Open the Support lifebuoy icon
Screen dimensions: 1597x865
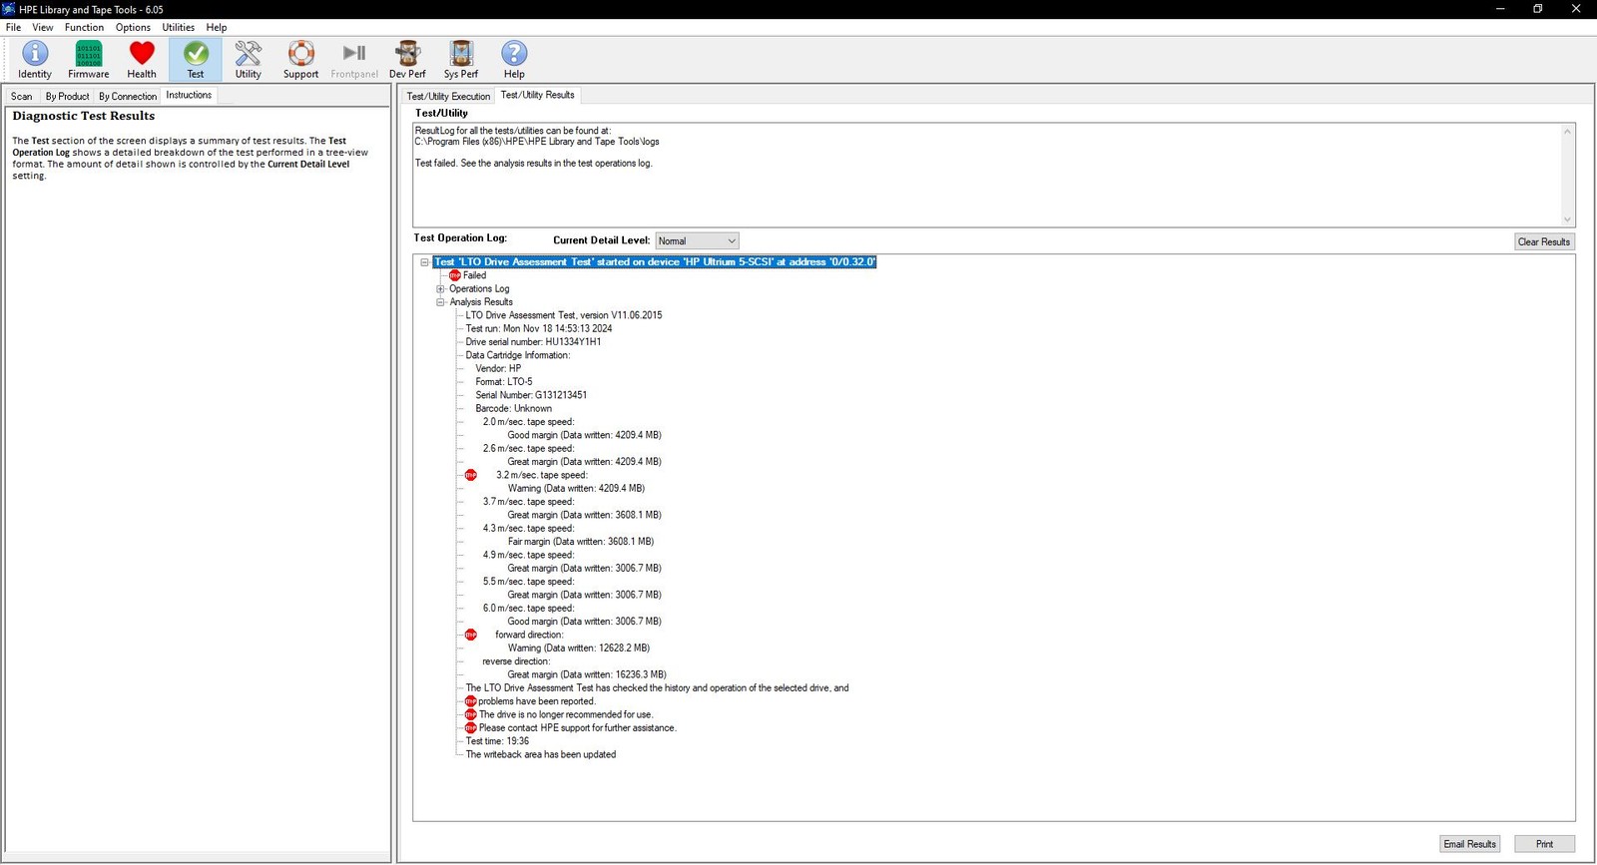pyautogui.click(x=300, y=59)
